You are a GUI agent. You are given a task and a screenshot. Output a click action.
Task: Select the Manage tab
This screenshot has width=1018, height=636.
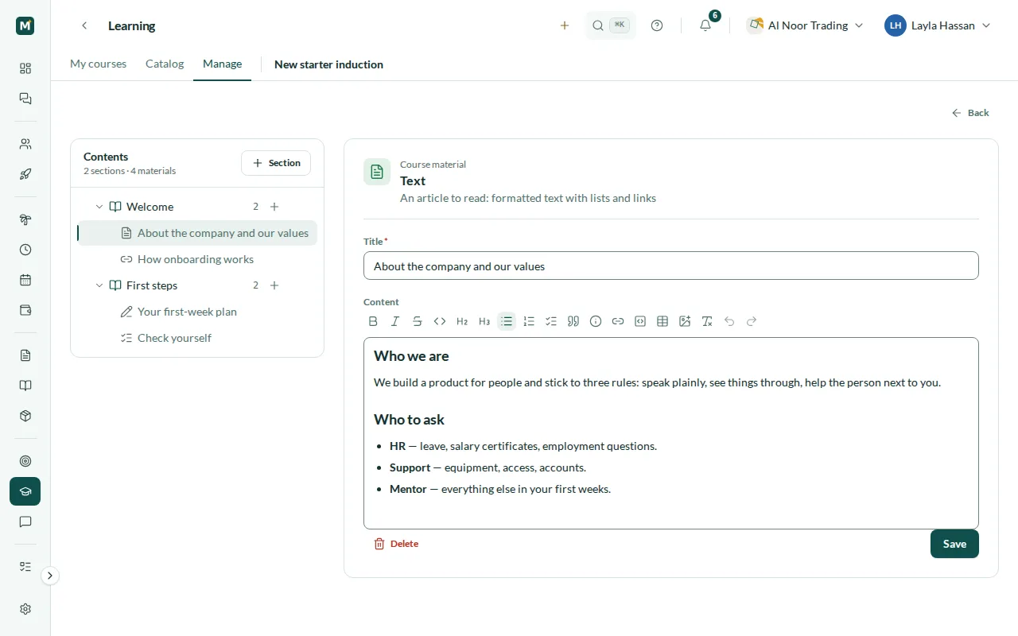click(x=222, y=64)
